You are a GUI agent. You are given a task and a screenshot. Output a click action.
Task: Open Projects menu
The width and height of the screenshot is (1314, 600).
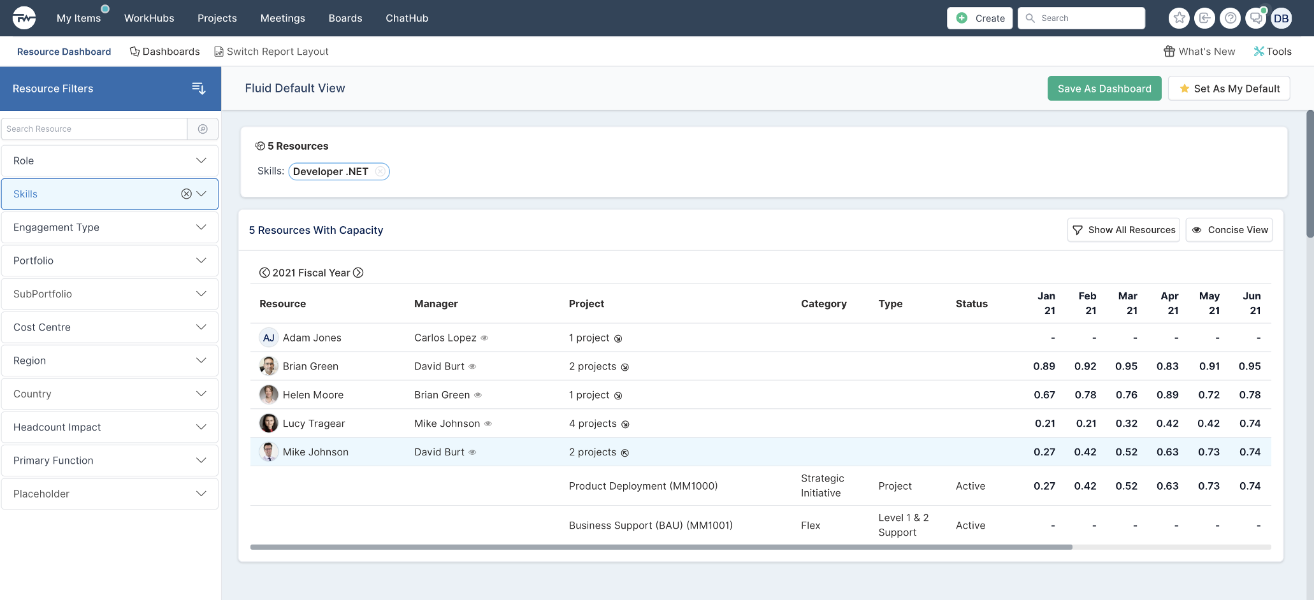pyautogui.click(x=217, y=18)
